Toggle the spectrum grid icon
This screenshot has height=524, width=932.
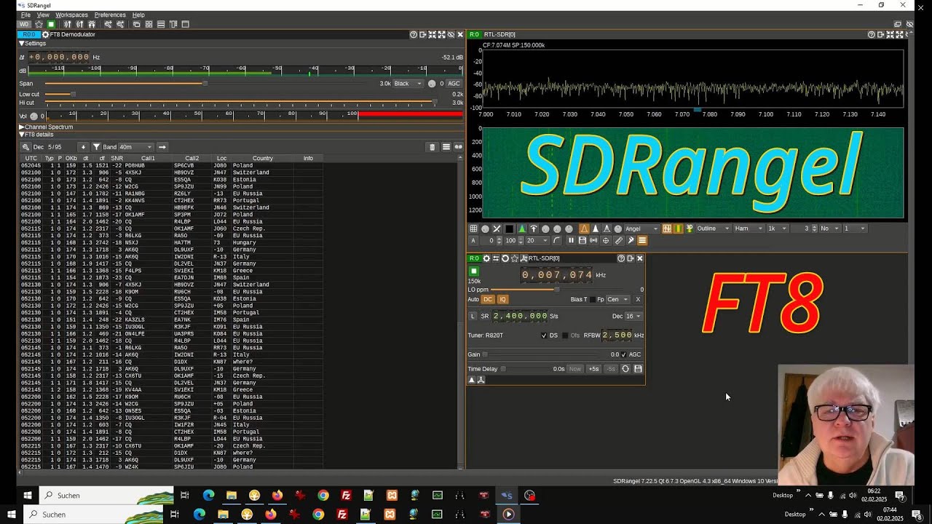coord(474,229)
